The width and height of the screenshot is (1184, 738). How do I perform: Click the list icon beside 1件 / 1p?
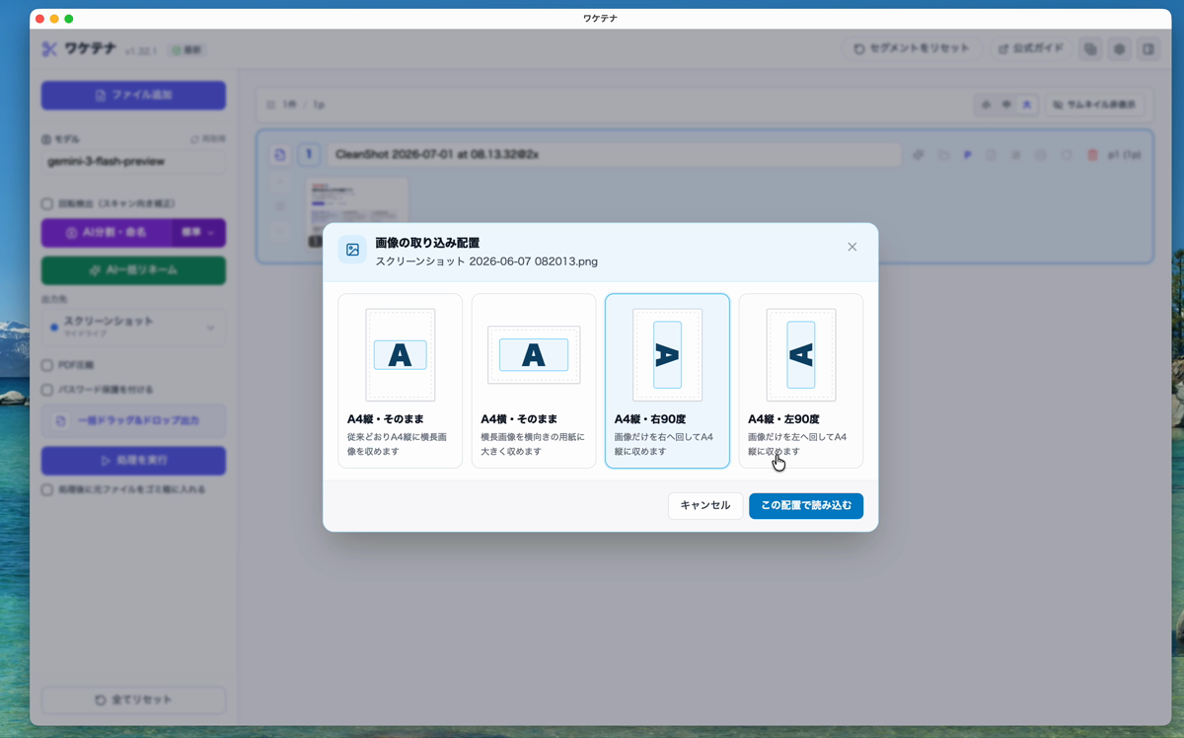coord(271,105)
